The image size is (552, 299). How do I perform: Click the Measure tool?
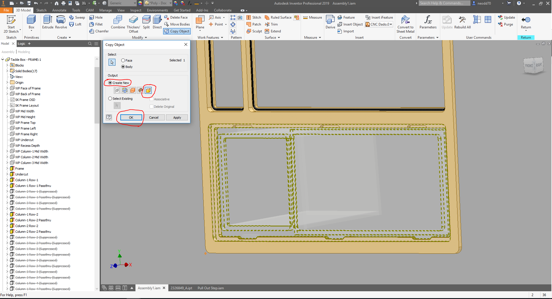click(x=313, y=17)
